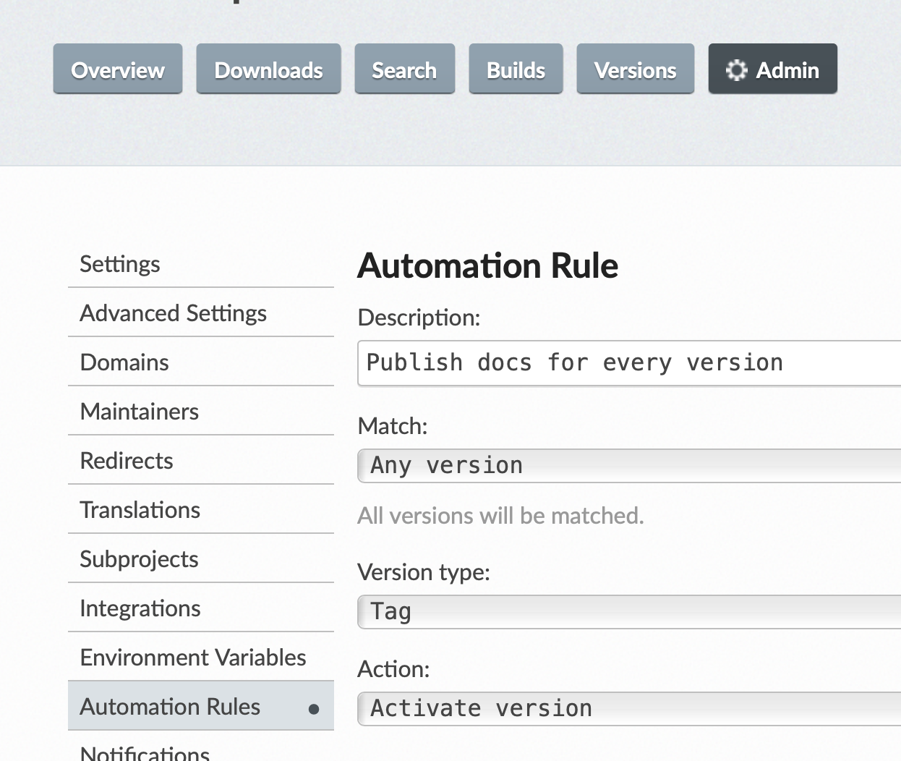This screenshot has height=761, width=901.
Task: Select Automation Rules in the sidebar
Action: click(170, 707)
